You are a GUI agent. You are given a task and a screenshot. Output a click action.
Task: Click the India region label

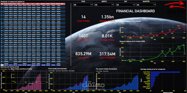coord(149,80)
